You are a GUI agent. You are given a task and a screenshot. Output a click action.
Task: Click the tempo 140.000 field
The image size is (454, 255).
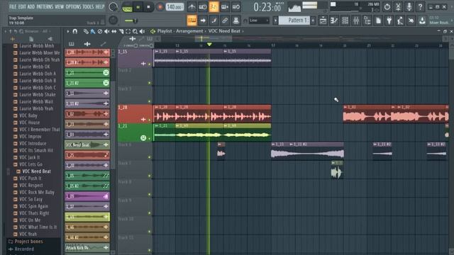[175, 6]
